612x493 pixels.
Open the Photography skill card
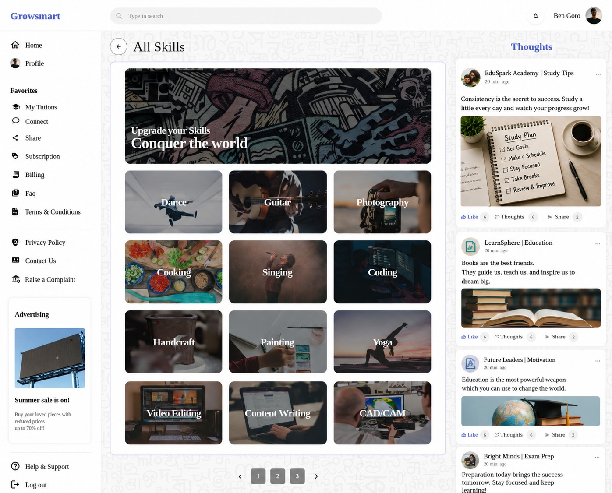point(382,202)
